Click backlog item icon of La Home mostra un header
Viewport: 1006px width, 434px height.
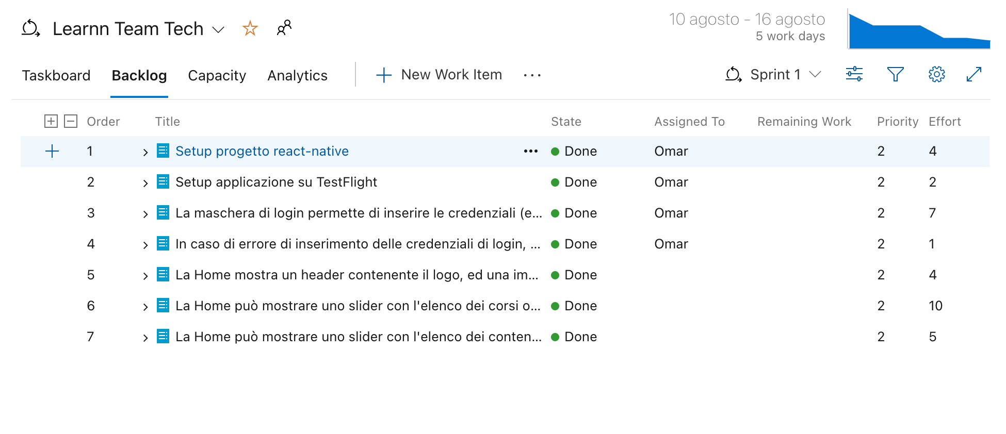coord(163,274)
